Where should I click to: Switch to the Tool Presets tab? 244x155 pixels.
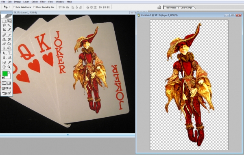coord(171,8)
